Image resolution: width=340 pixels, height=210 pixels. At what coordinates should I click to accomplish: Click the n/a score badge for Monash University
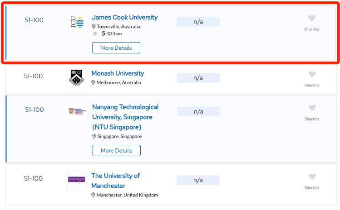(x=198, y=78)
